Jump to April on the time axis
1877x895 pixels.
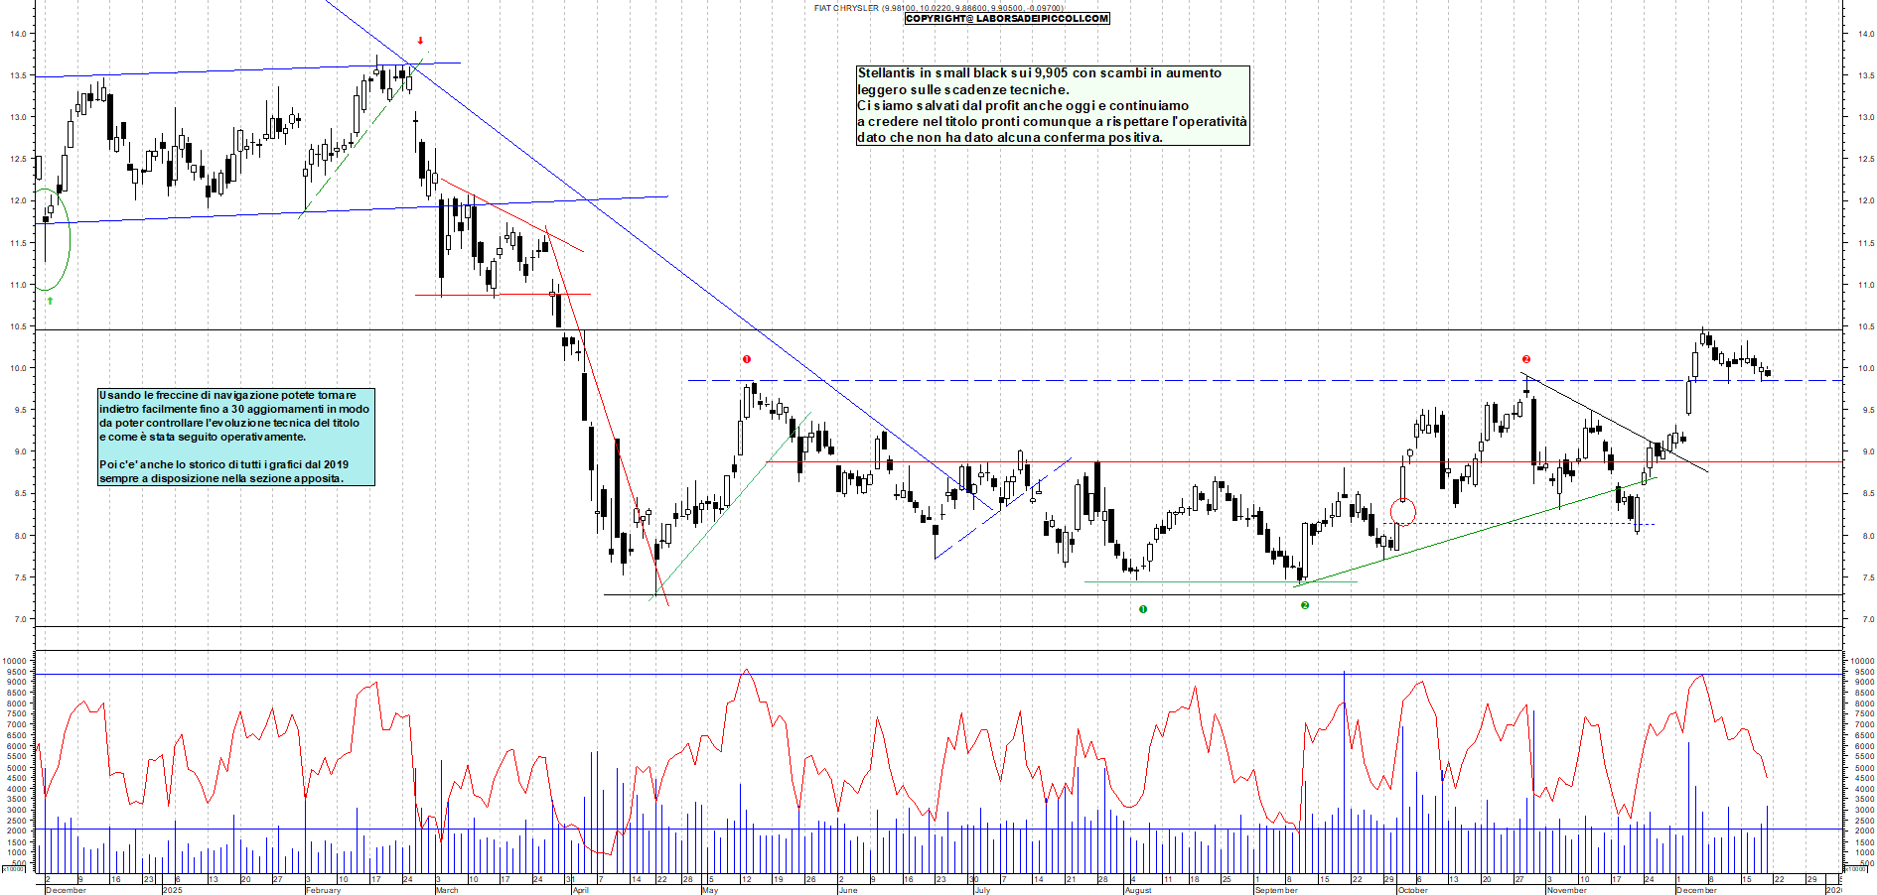tap(581, 890)
